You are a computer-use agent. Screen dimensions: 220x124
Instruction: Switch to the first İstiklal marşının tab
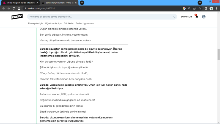pyautogui.click(x=21, y=3)
